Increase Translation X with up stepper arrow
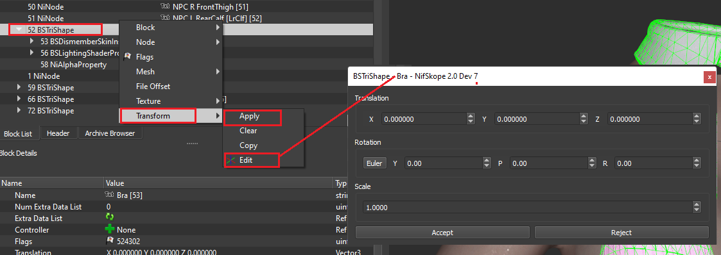Screen dimensions: 721x255 (x=471, y=117)
